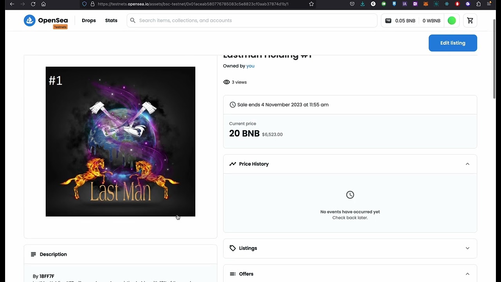Click the padlock site info icon
501x282 pixels.
(92, 4)
